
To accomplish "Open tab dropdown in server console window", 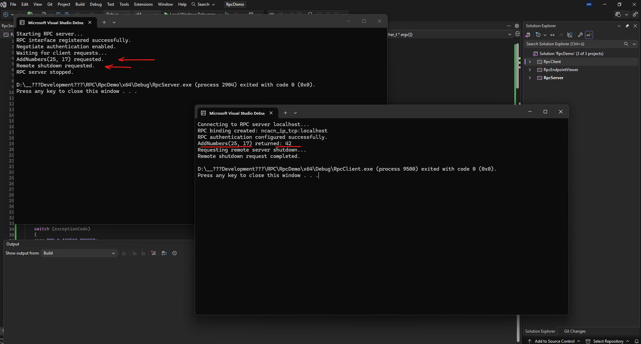I will pos(114,22).
